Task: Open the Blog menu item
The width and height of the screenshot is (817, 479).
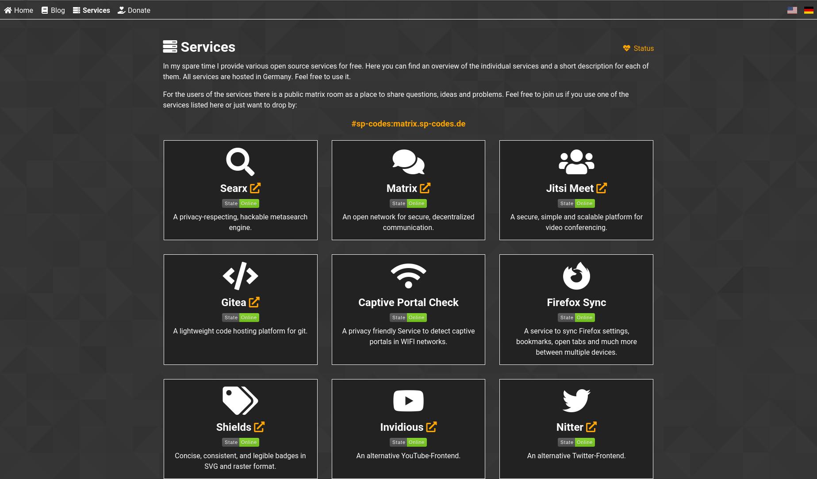Action: [x=53, y=10]
